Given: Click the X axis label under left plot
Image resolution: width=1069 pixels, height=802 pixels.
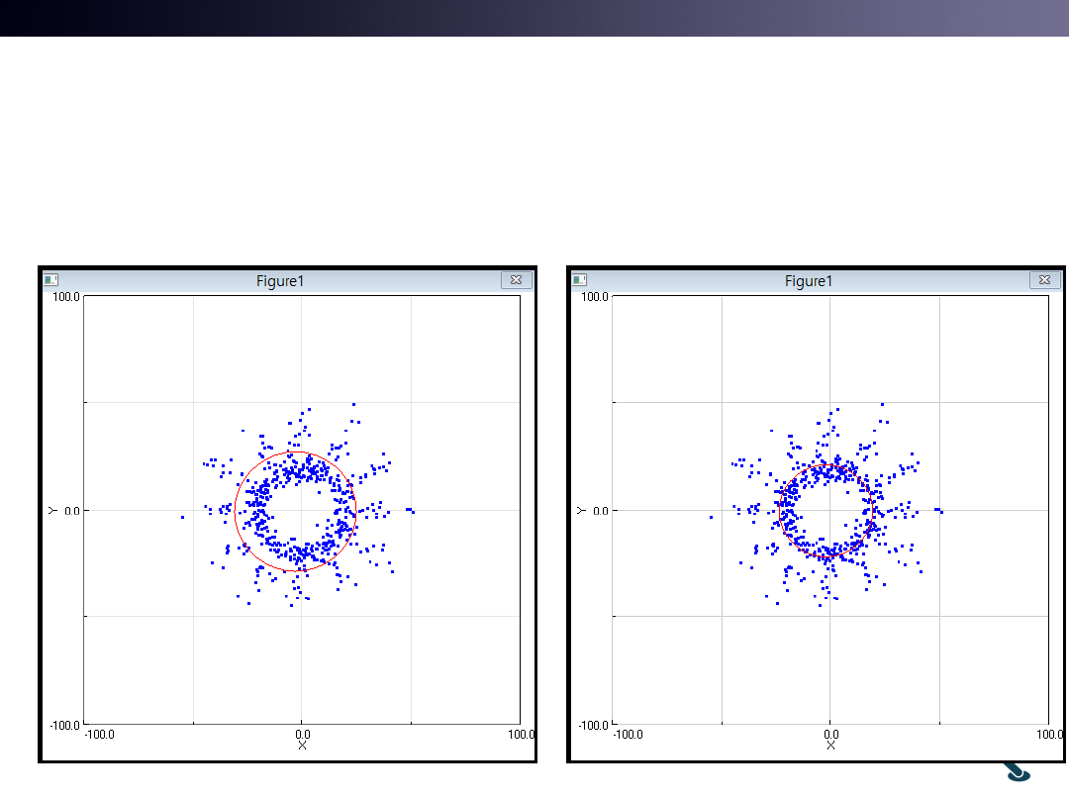Looking at the screenshot, I should click(302, 745).
